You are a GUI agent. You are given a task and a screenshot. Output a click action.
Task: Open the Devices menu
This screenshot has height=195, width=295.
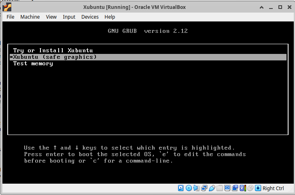[90, 17]
